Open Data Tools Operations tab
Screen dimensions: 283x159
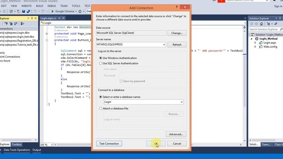tap(17, 150)
